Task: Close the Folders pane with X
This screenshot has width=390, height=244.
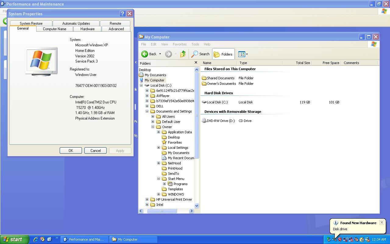Action: coord(196,63)
